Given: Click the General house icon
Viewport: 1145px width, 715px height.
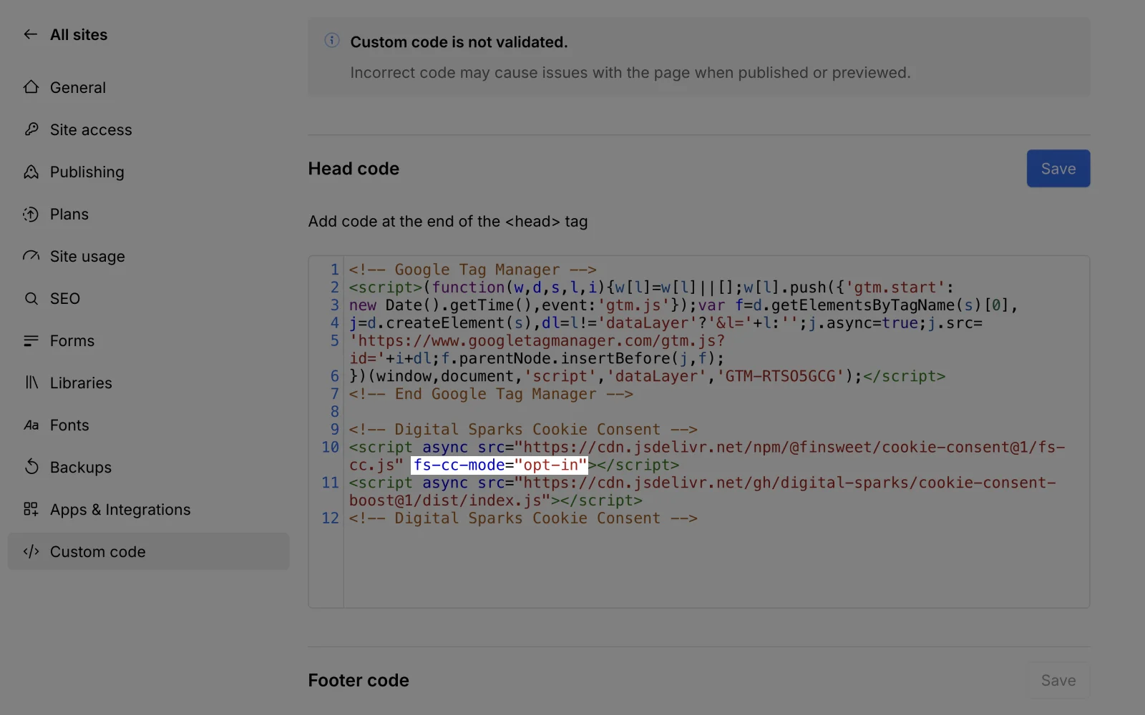Looking at the screenshot, I should pos(31,87).
